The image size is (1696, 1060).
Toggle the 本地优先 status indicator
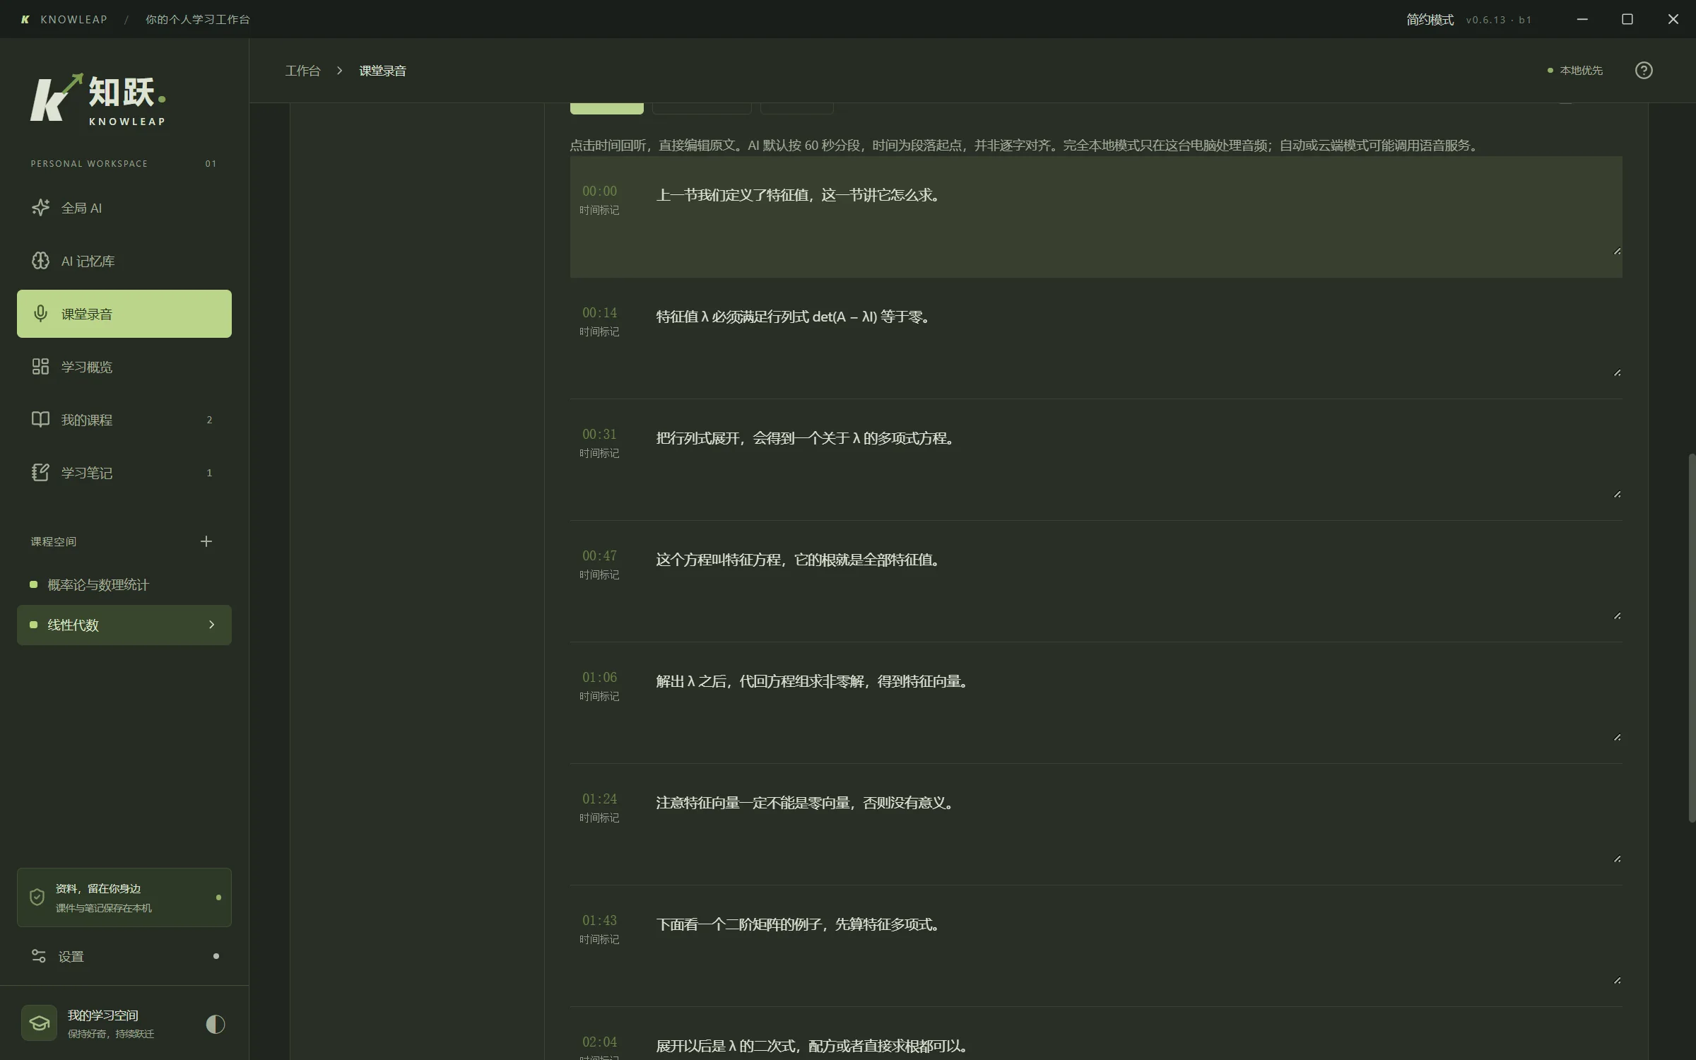pyautogui.click(x=1574, y=70)
